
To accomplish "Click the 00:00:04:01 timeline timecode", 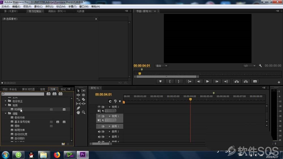I will click(x=103, y=94).
